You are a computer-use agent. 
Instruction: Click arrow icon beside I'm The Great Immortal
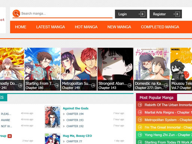tap(140, 127)
